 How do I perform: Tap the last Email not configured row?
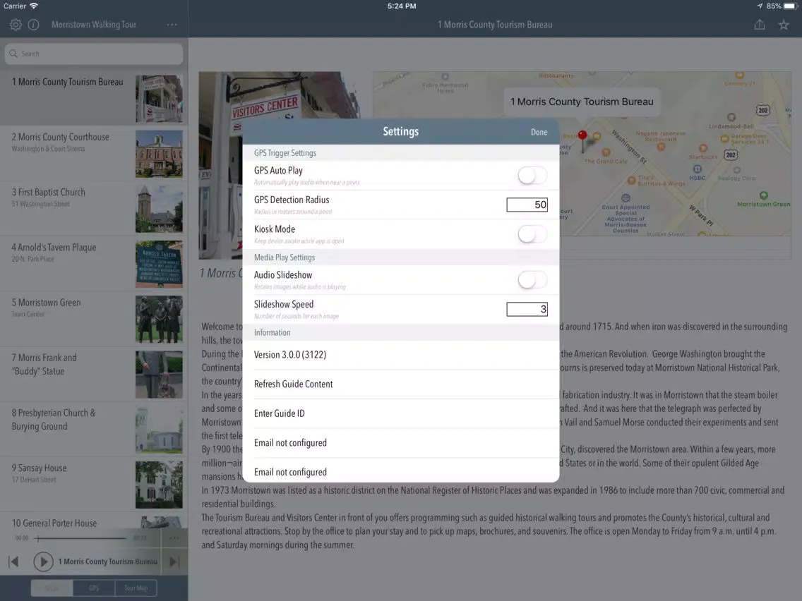coord(400,471)
